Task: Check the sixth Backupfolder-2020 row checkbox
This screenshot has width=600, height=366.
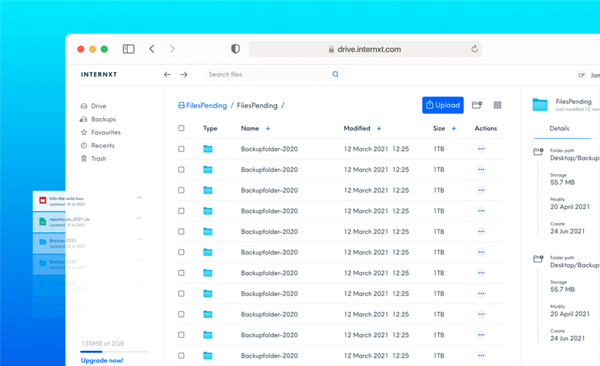Action: coord(181,252)
